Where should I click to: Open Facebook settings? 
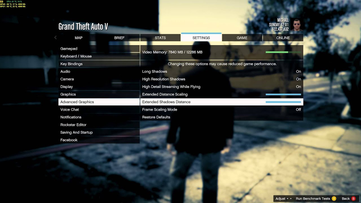click(x=99, y=140)
